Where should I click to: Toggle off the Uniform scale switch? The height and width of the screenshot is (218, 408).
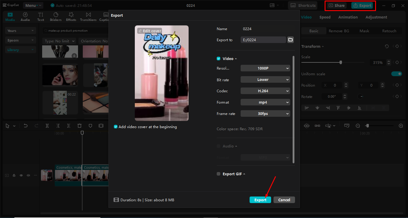(x=396, y=74)
